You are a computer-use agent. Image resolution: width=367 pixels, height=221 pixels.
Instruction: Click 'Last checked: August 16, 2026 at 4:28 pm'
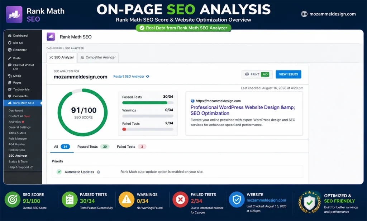[272, 88]
